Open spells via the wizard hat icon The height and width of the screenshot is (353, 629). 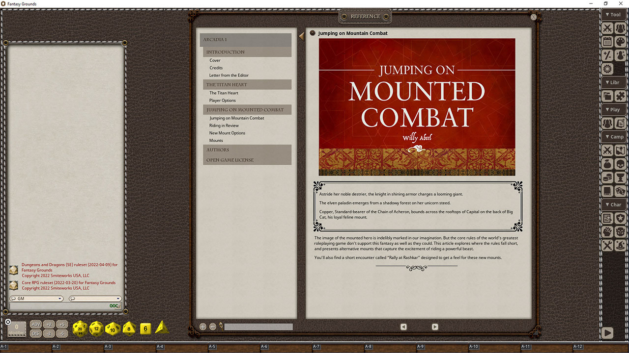[620, 245]
